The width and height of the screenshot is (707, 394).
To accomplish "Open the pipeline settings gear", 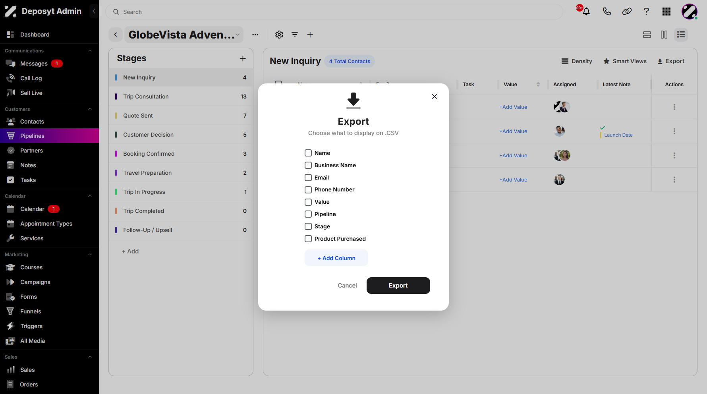I will point(279,35).
